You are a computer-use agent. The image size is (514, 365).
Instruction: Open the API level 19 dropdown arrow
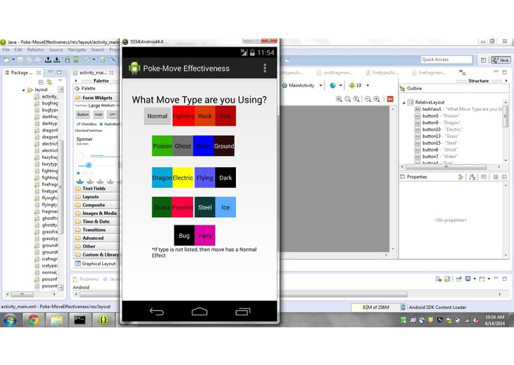pos(368,86)
